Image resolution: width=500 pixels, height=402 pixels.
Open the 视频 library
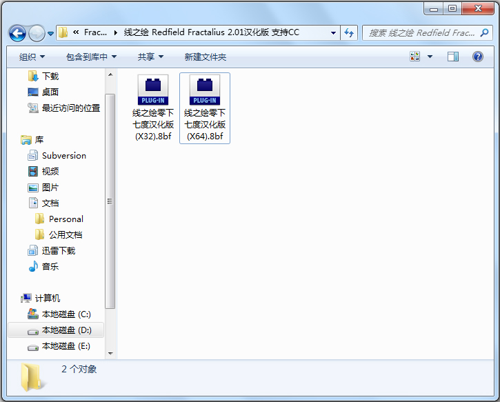[50, 172]
